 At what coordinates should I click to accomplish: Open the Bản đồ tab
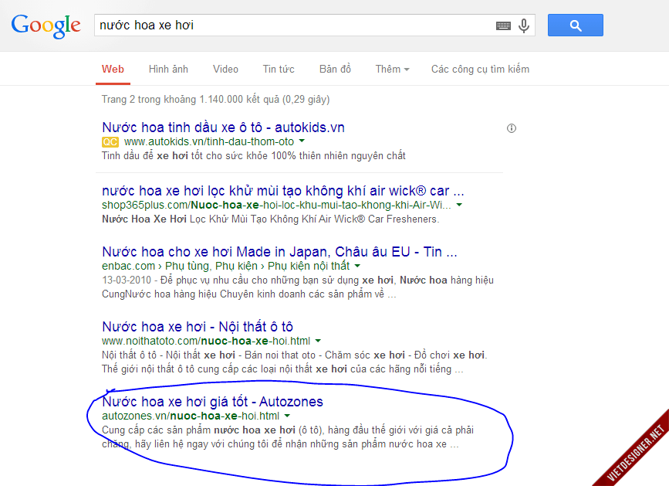[335, 70]
